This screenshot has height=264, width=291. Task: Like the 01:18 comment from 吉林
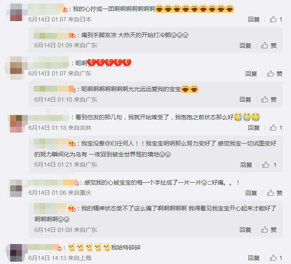pos(276,128)
